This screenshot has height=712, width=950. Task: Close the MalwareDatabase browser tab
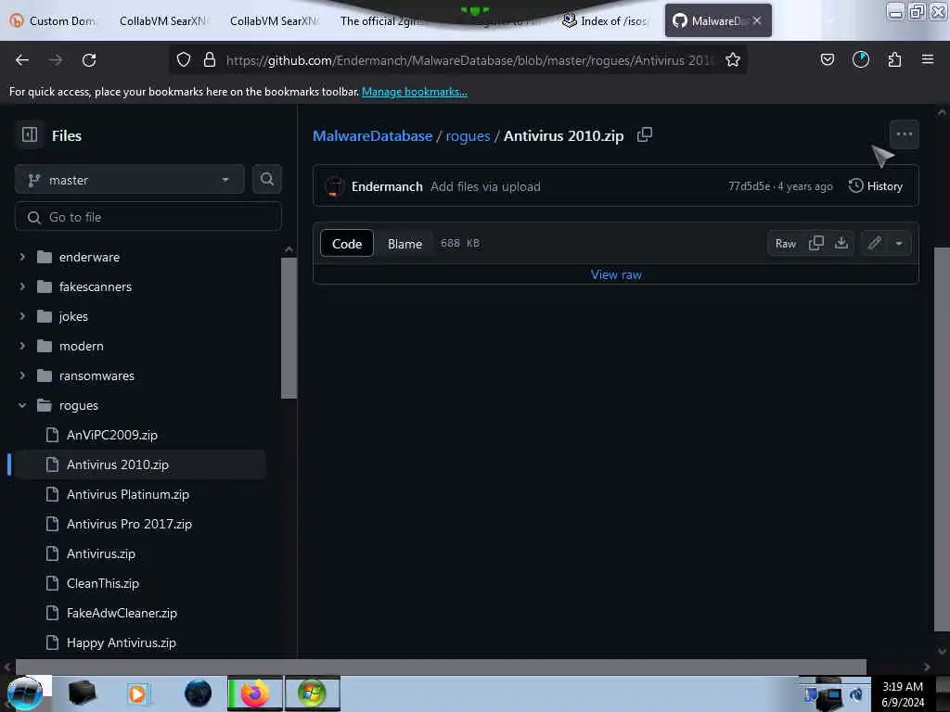pyautogui.click(x=757, y=20)
